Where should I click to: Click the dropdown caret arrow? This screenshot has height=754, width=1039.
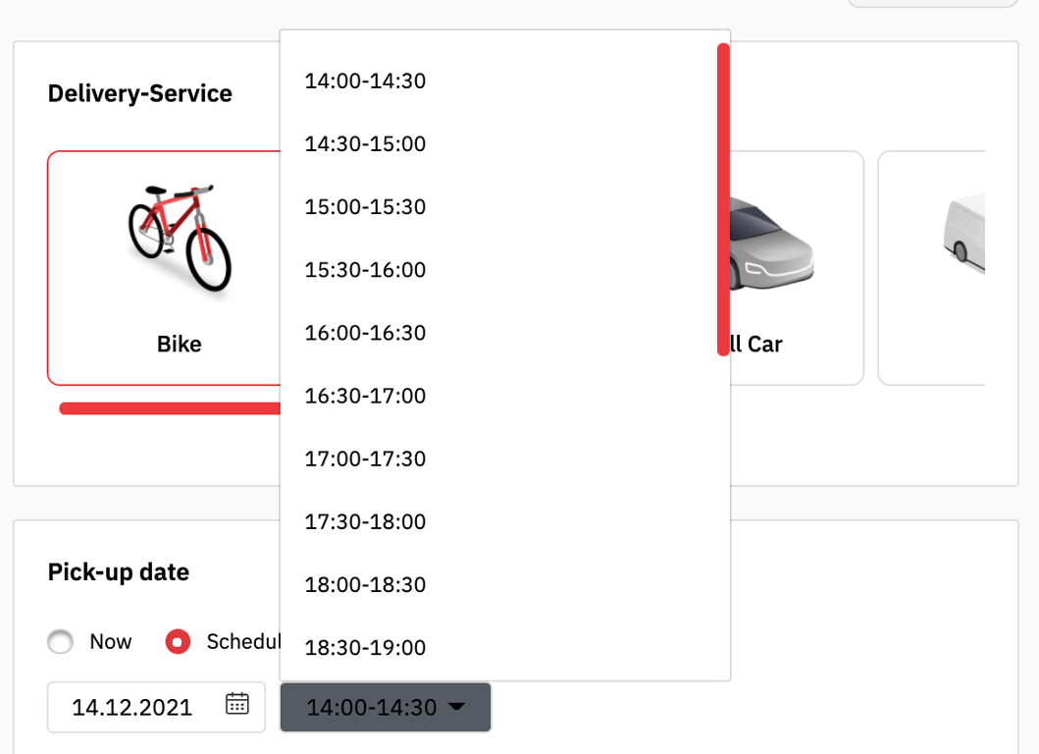click(456, 707)
